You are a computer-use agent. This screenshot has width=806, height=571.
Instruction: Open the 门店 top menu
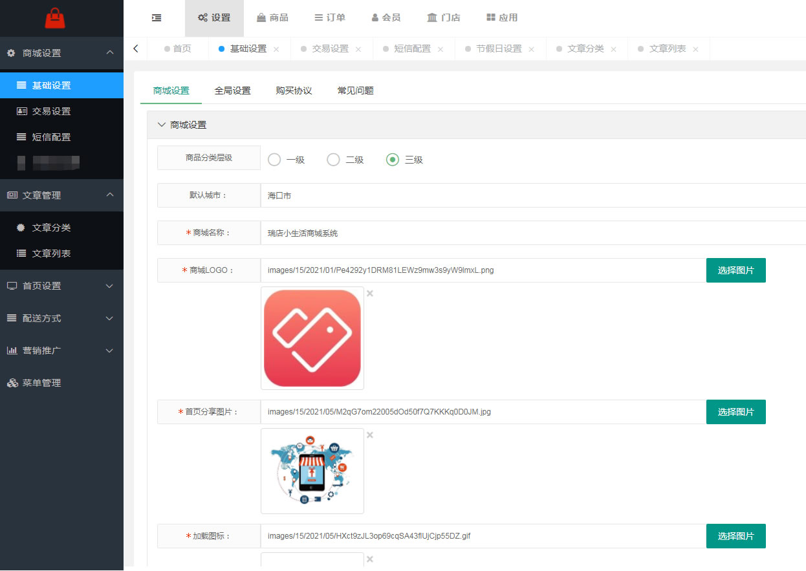(x=444, y=18)
